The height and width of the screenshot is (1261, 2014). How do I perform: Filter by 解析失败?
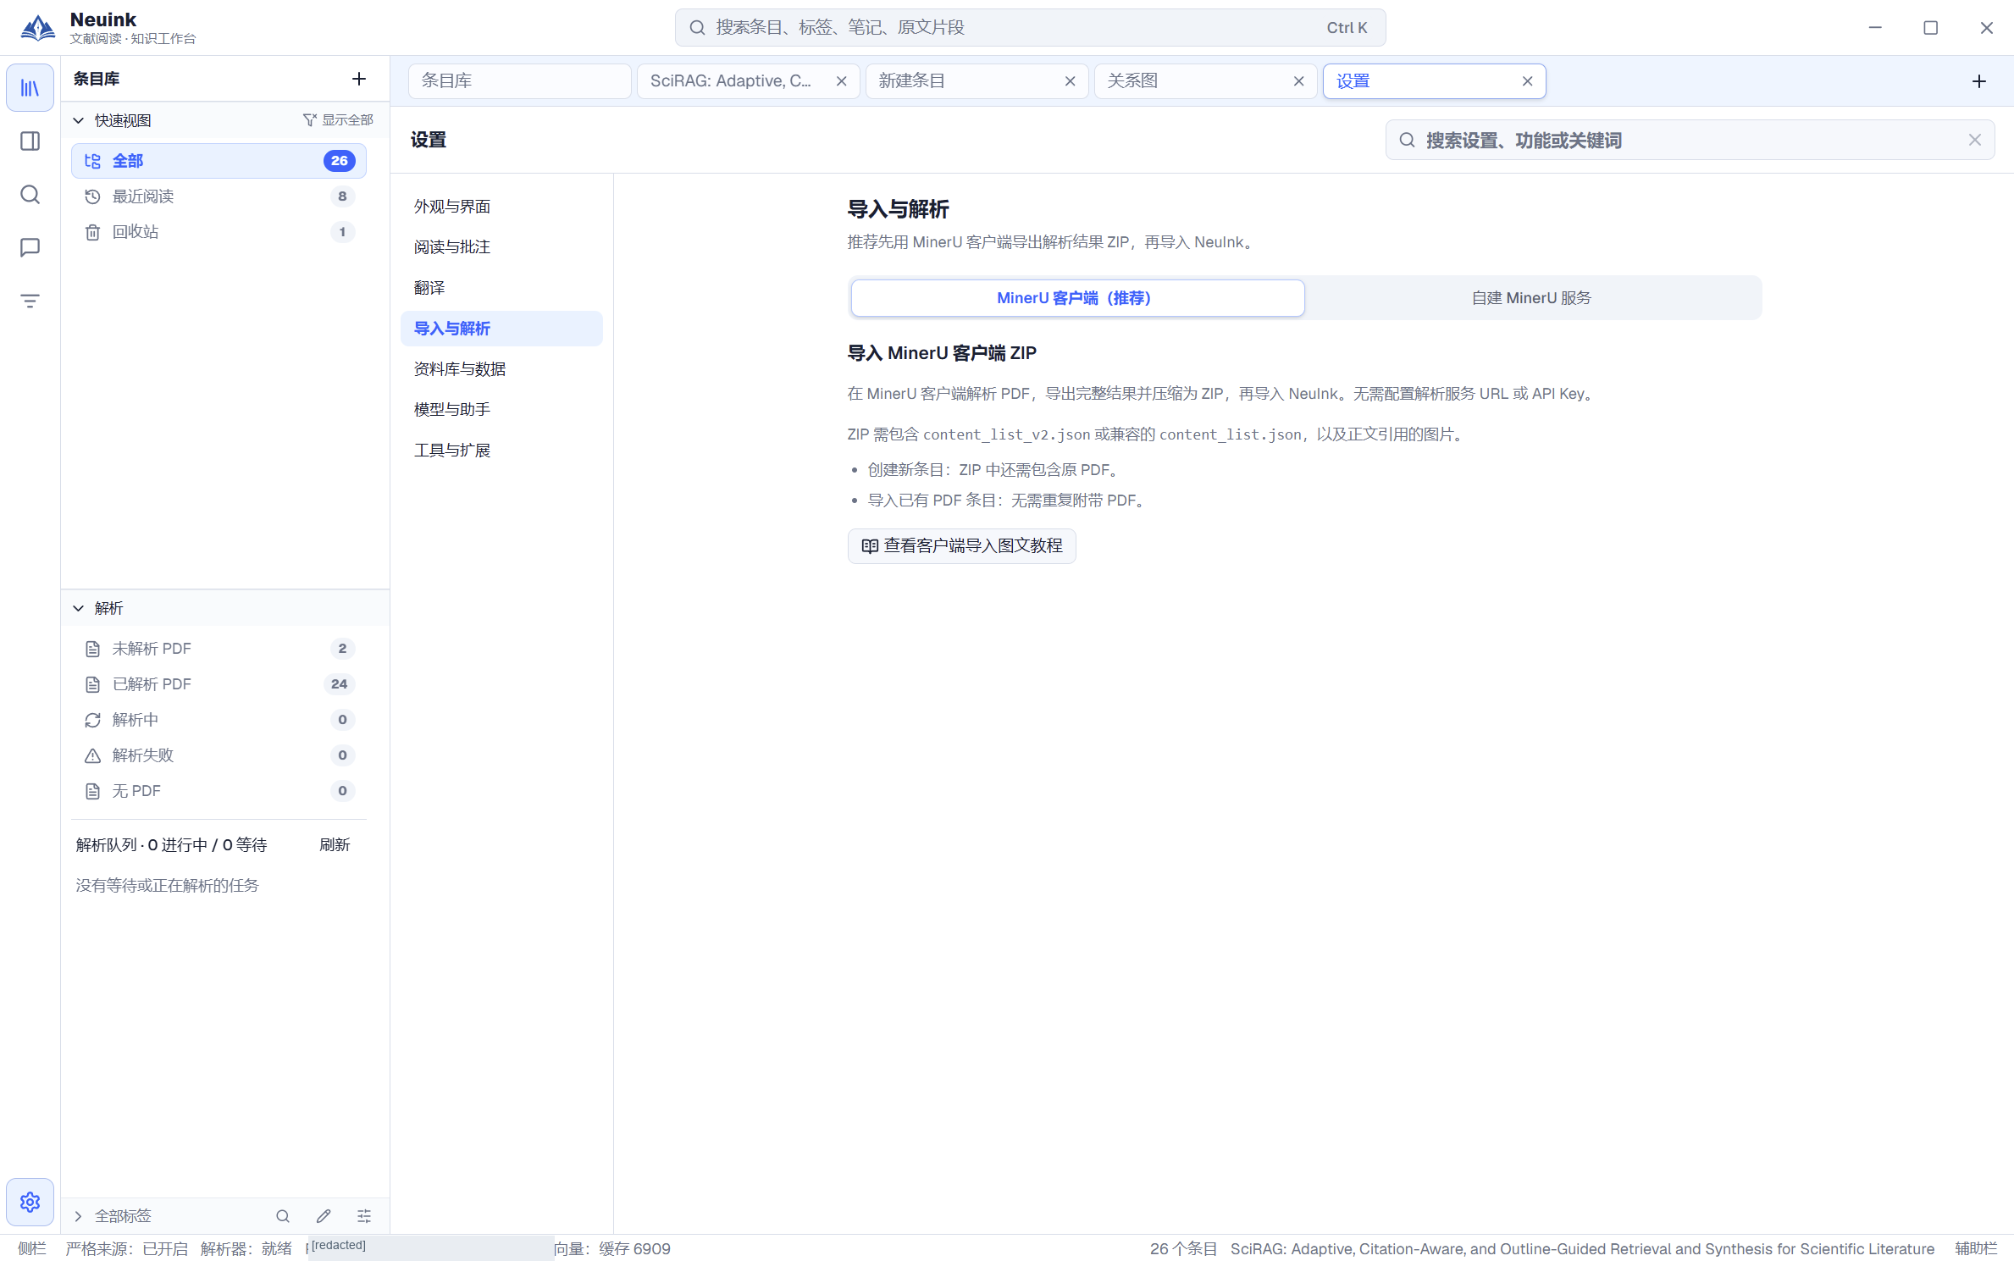click(219, 755)
